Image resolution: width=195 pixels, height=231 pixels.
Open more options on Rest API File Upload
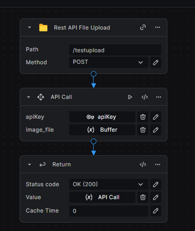click(x=158, y=27)
